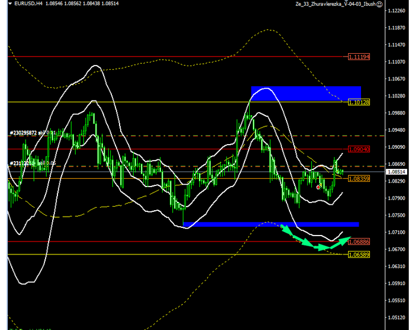This screenshot has height=330, width=409.
Task: Click the 1.06589 yellow price label
Action: pos(359,254)
